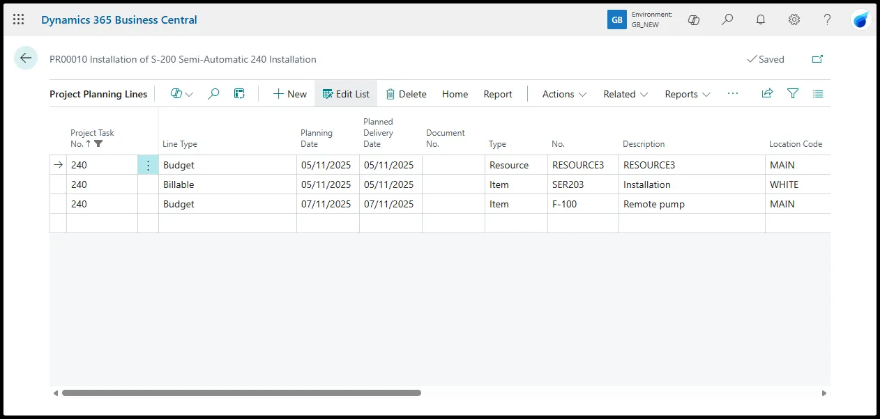Open page in new window icon
Viewport: 880px width, 419px height.
coord(818,59)
